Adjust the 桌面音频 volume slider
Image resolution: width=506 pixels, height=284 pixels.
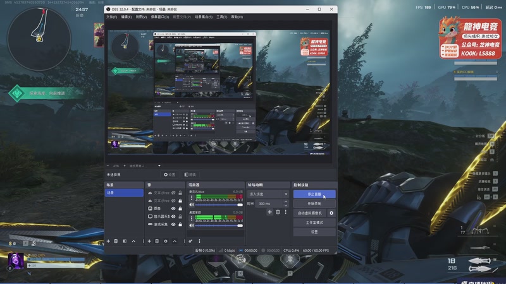pyautogui.click(x=219, y=225)
